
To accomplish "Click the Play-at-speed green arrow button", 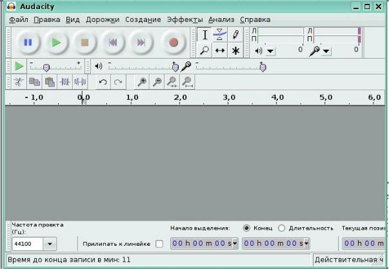I will coord(19,66).
